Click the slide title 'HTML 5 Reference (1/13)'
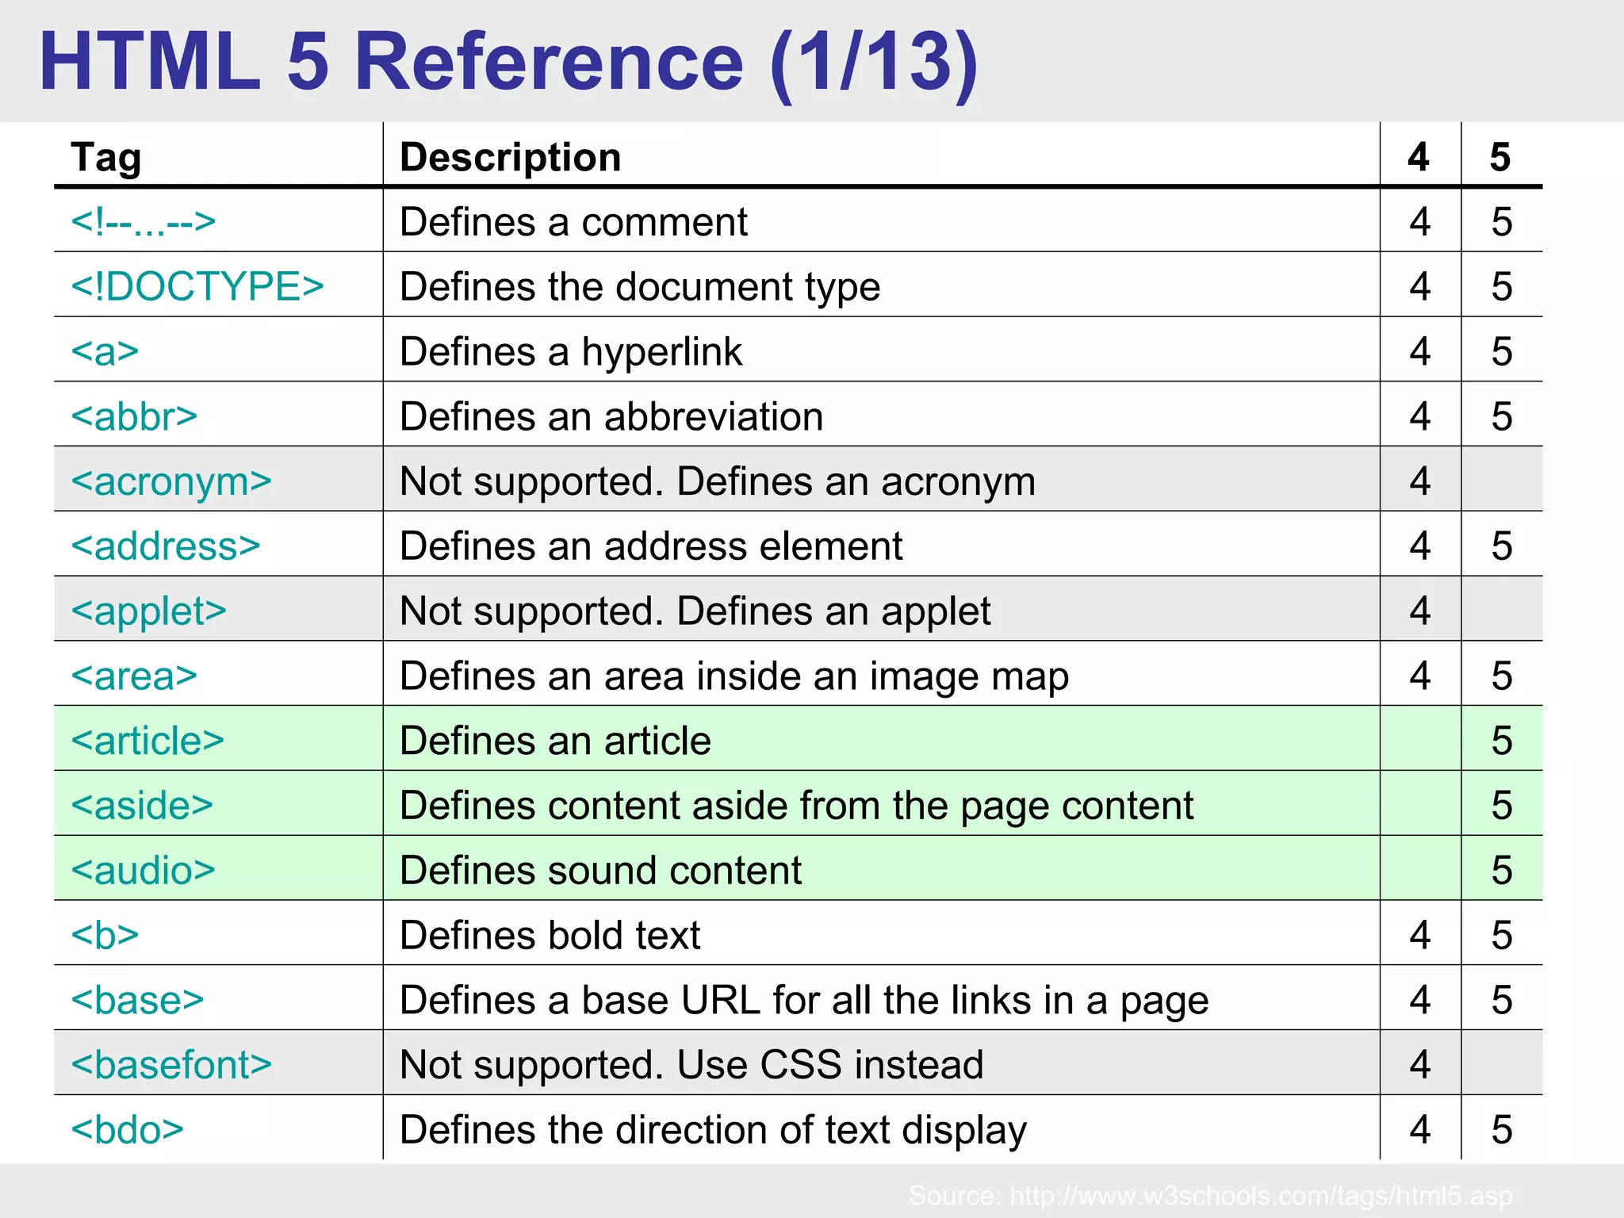Image resolution: width=1624 pixels, height=1218 pixels. point(509,62)
